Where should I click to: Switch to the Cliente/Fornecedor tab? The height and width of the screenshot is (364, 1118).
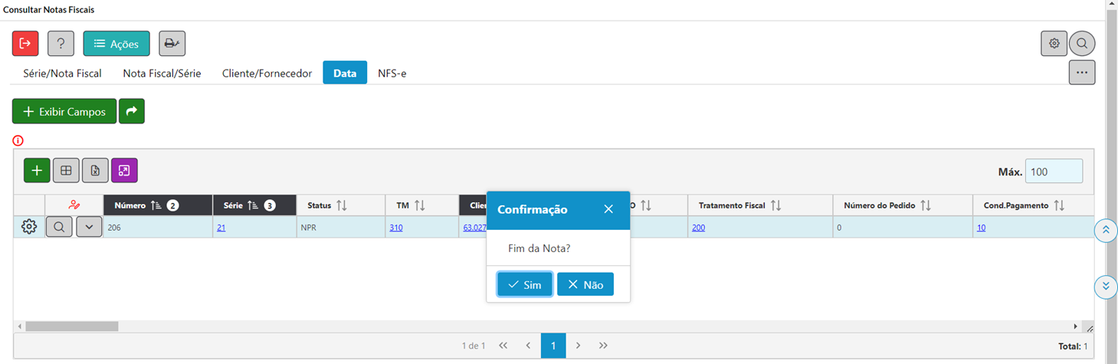tap(267, 74)
